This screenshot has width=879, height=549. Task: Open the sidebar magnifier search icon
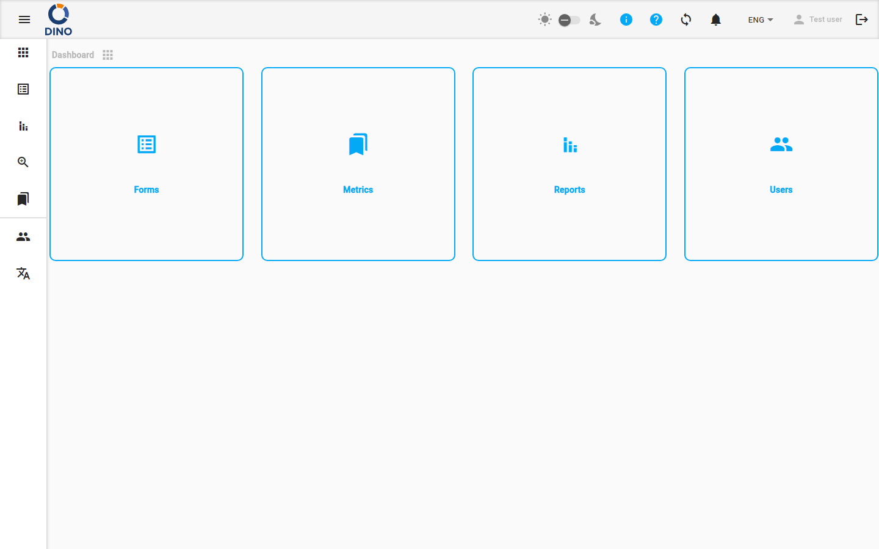pyautogui.click(x=23, y=162)
